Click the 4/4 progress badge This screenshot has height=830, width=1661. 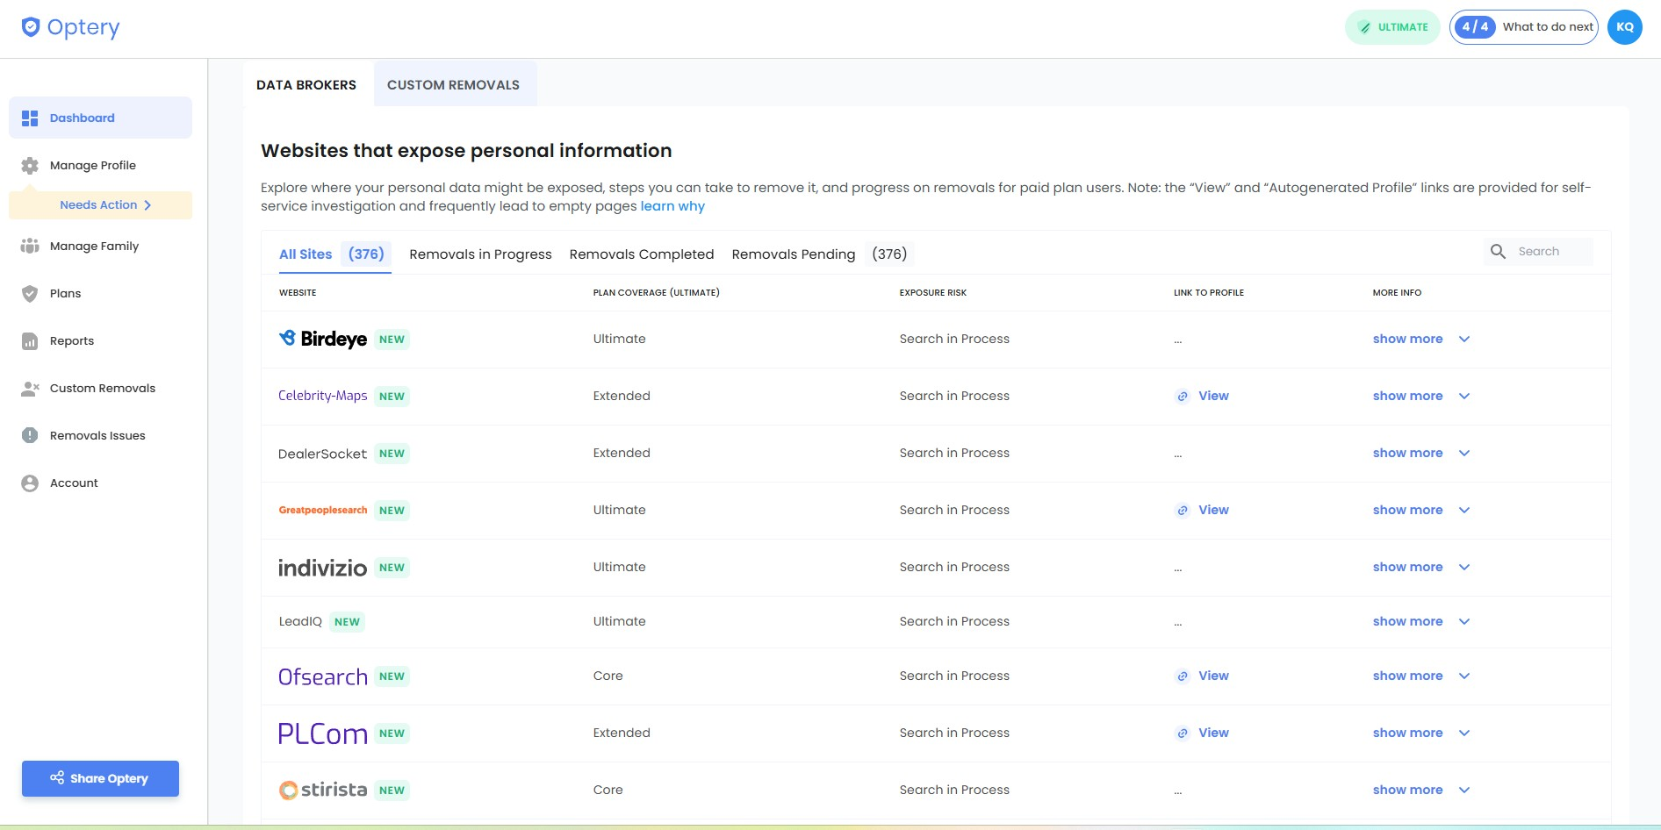click(1475, 27)
